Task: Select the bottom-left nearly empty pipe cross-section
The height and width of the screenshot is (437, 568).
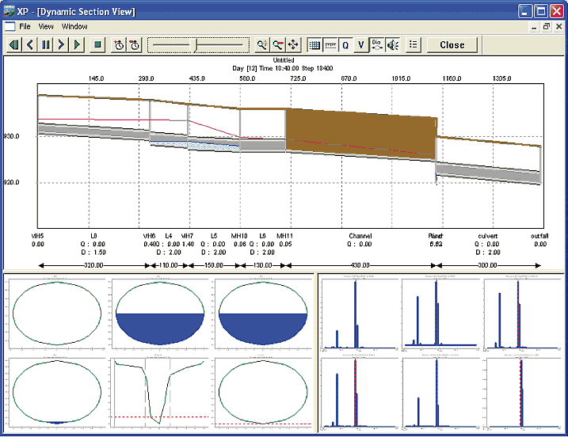Action: click(x=57, y=393)
